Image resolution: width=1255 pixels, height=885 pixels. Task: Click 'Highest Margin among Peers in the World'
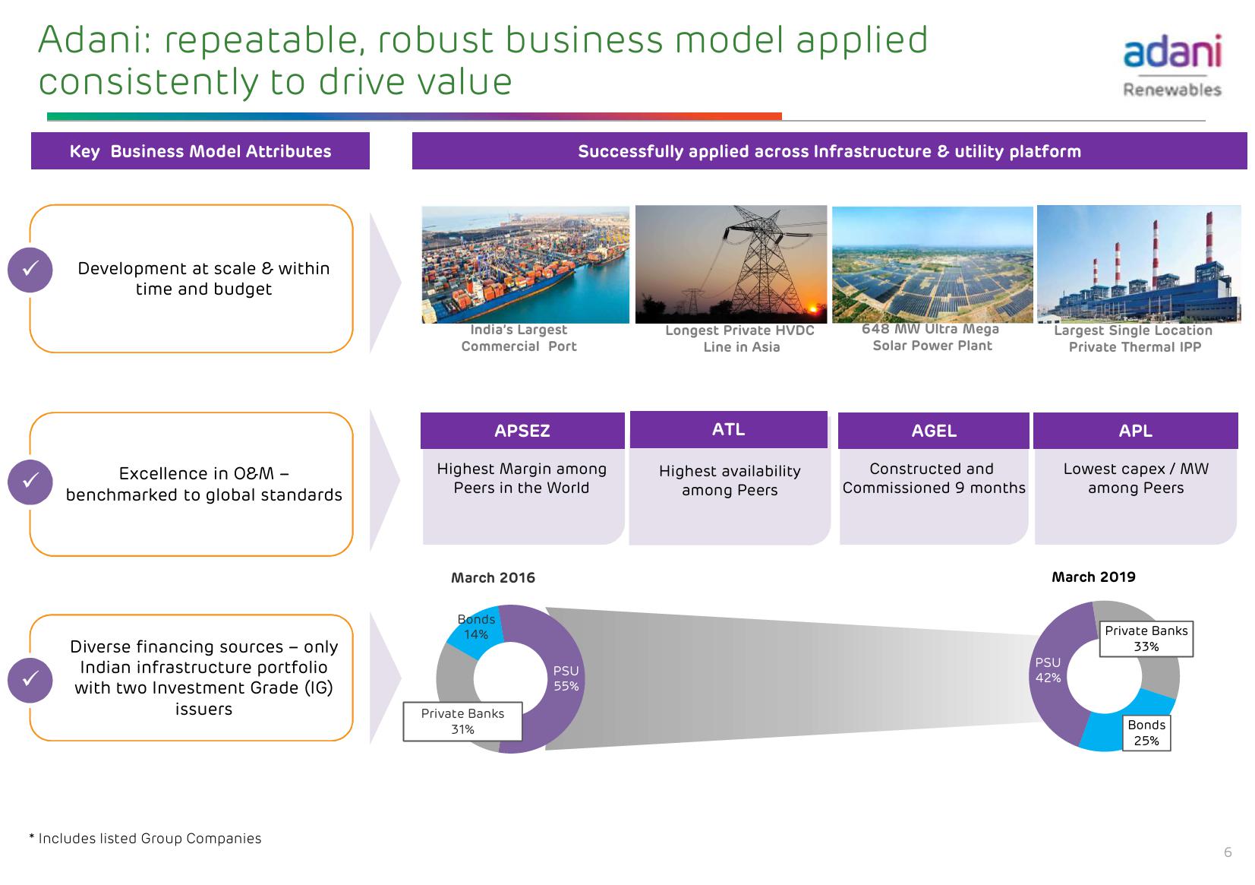coord(522,479)
